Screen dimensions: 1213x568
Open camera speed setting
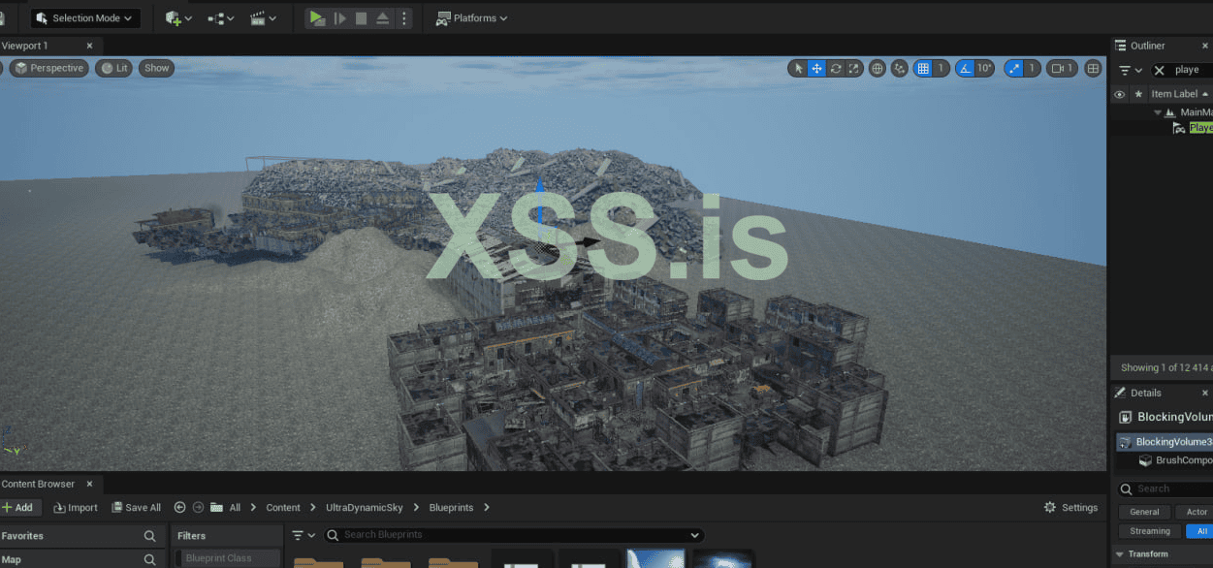pyautogui.click(x=1062, y=68)
